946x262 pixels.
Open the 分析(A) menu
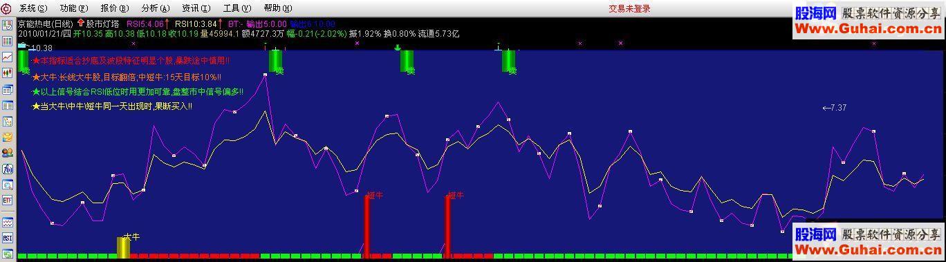coord(155,8)
